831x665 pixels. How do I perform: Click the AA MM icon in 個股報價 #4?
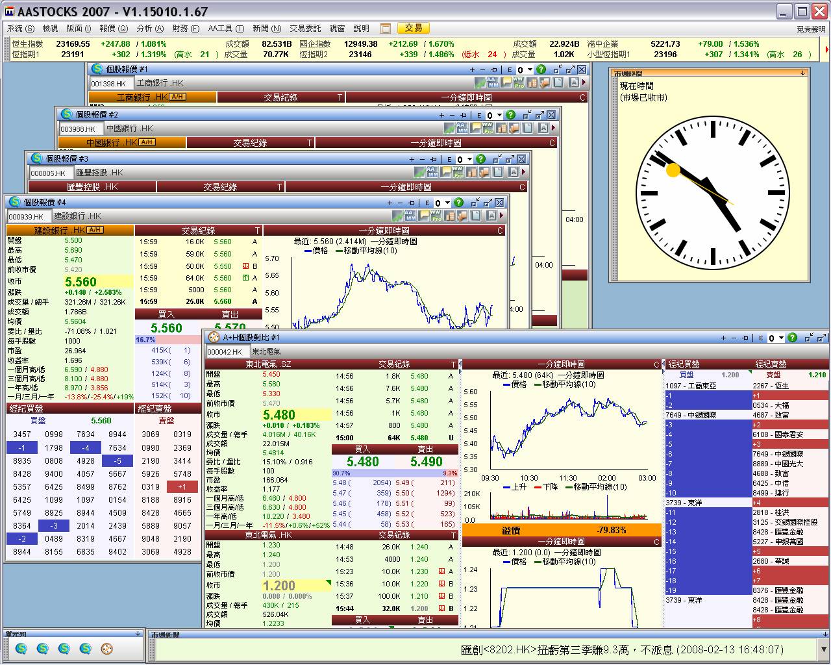[x=410, y=216]
